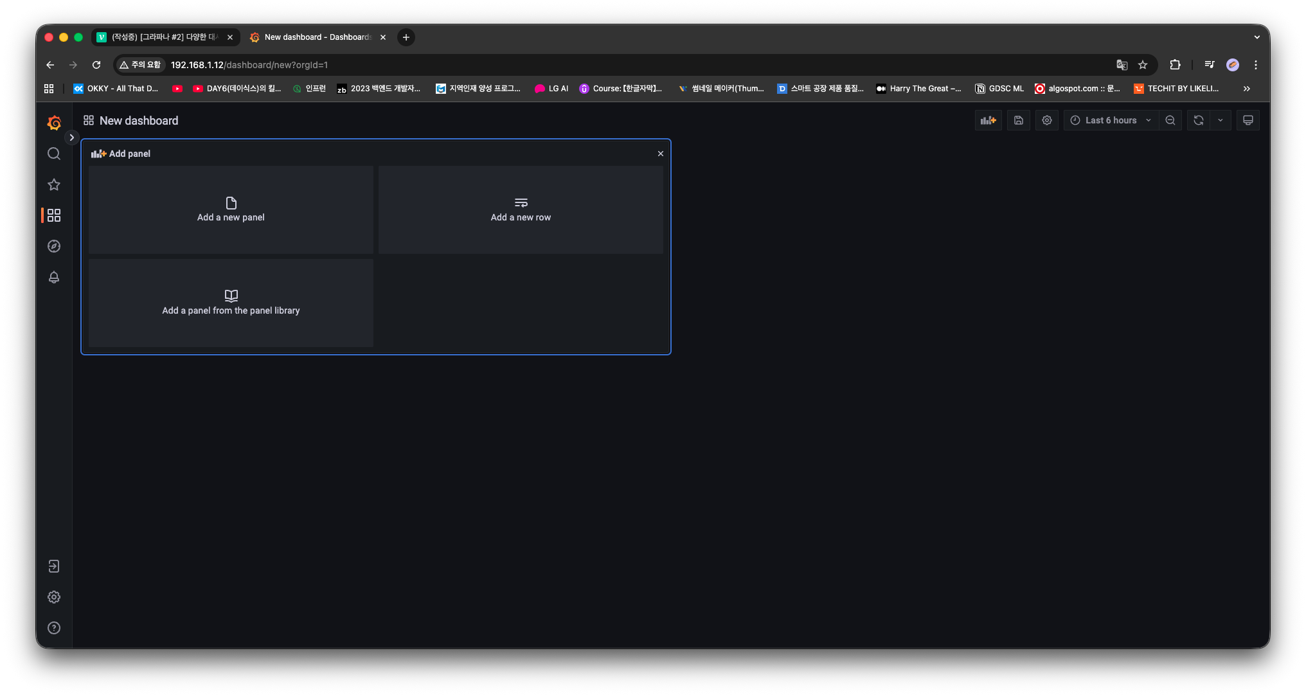Switch to the first browser tab
Screen dimensions: 1306x696
(x=165, y=37)
